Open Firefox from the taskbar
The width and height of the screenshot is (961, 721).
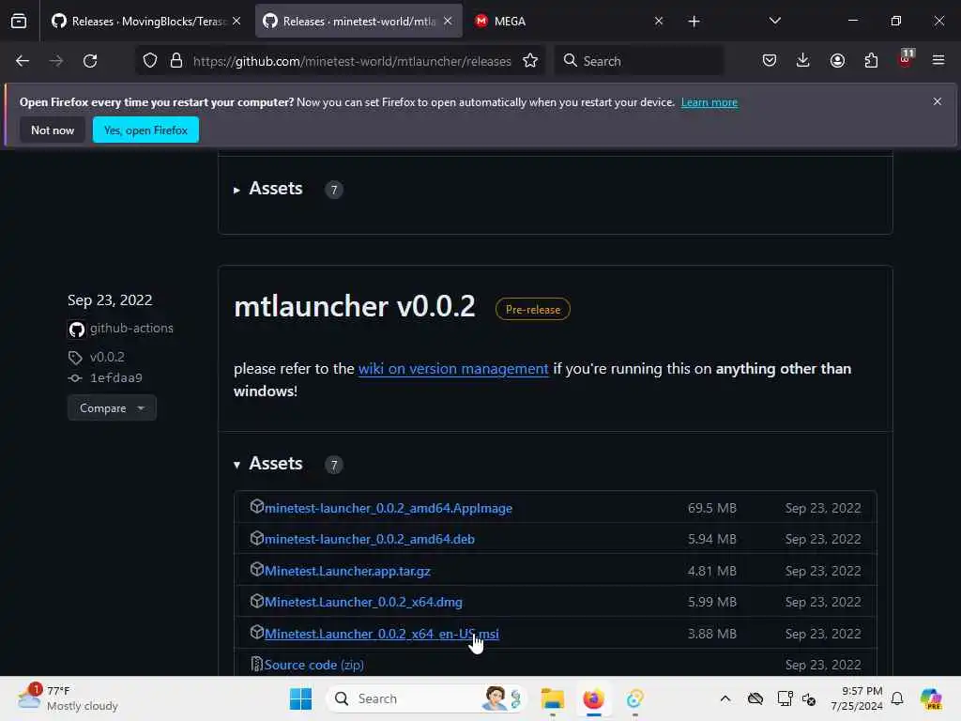593,698
